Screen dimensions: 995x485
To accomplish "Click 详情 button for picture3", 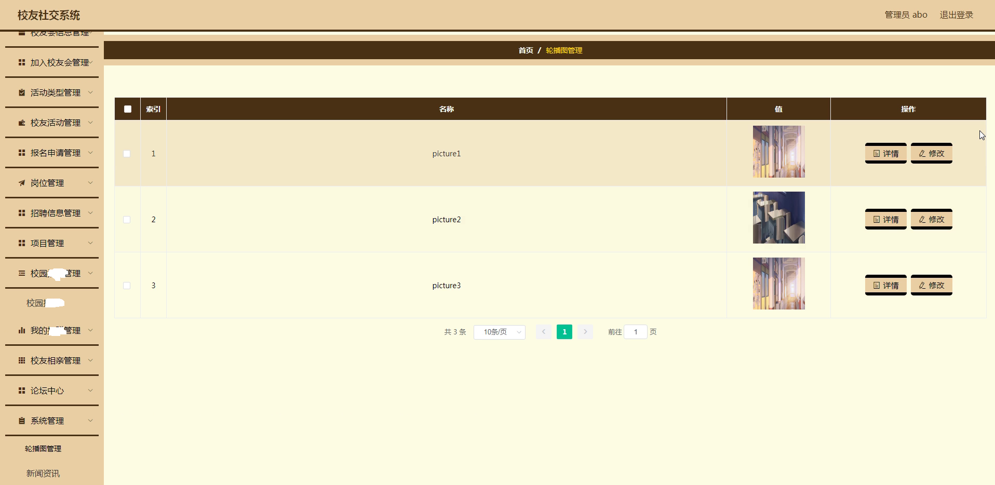I will [886, 285].
